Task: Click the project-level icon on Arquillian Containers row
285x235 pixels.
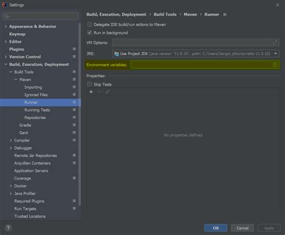Action: click(x=74, y=163)
